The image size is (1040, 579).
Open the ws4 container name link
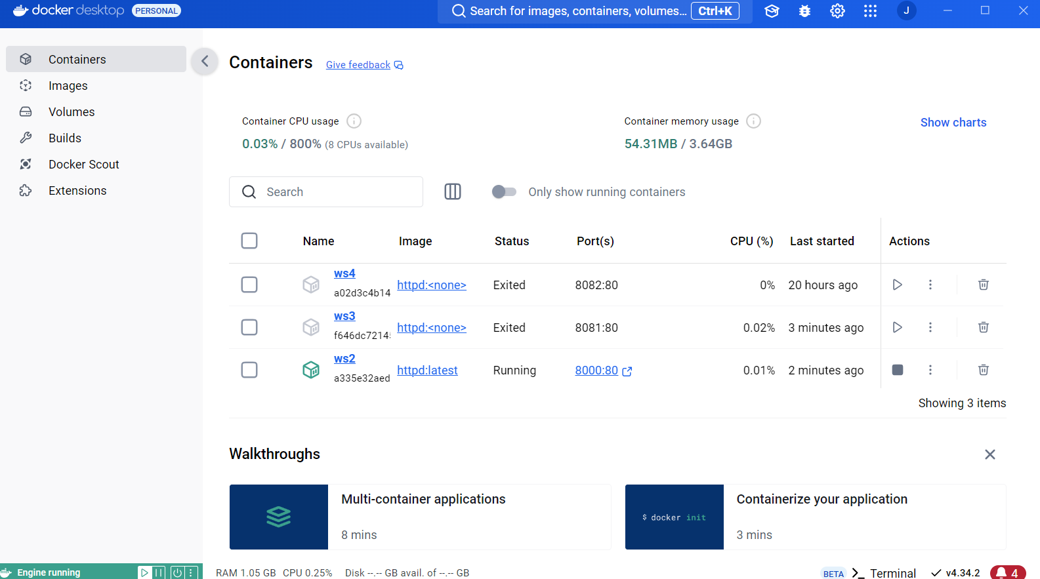point(344,273)
